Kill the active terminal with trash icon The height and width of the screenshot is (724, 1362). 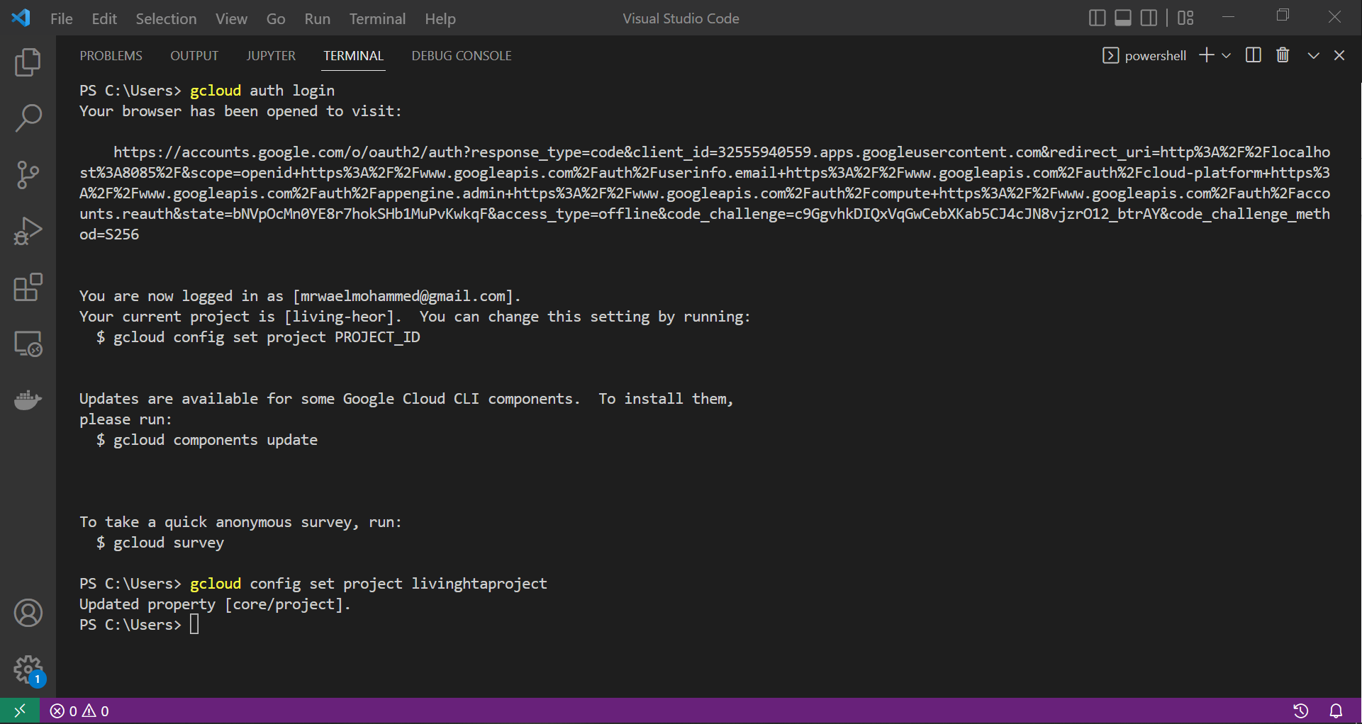point(1283,55)
